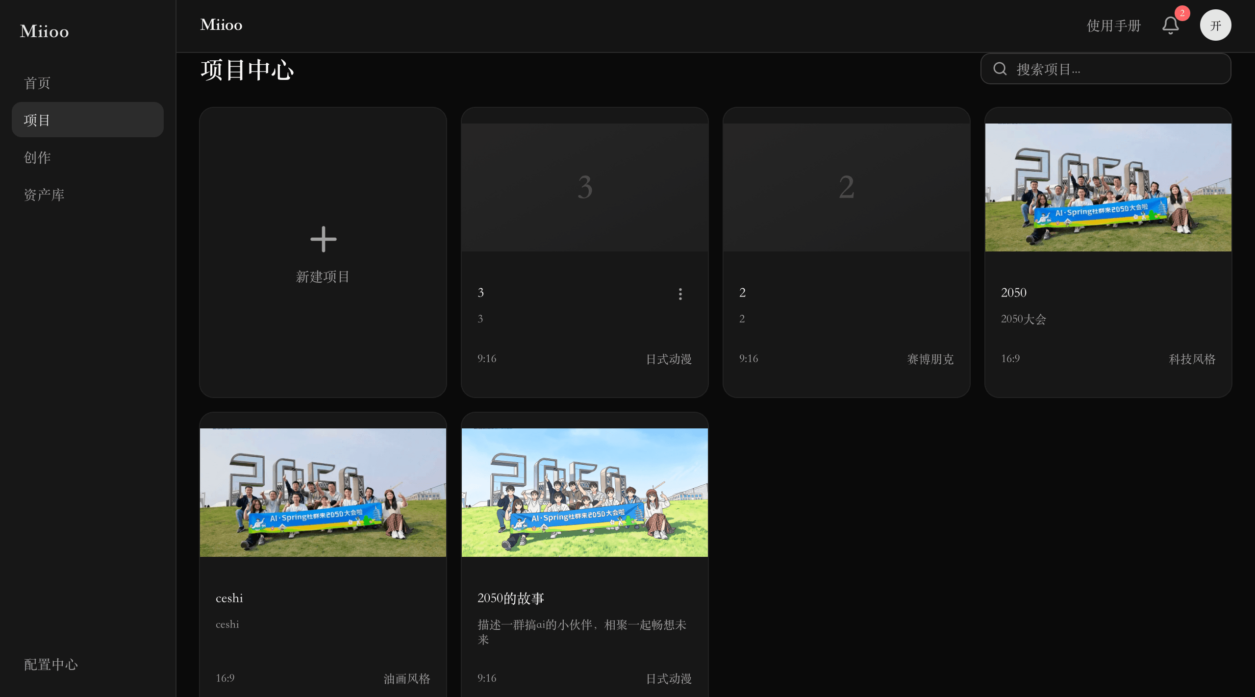Click Miioo logo in the top bar

tap(221, 25)
